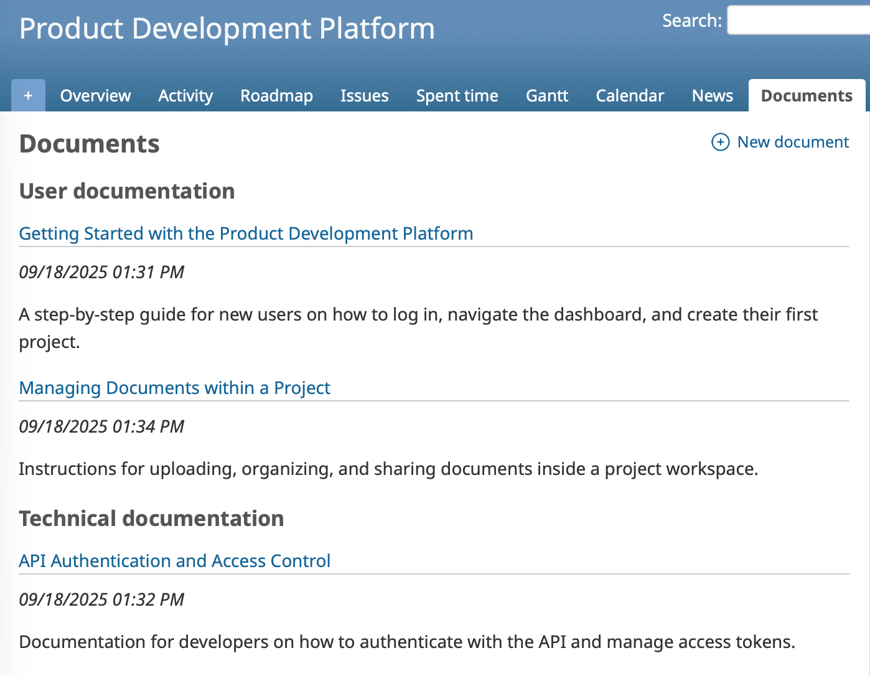Click the Product Development Platform title
This screenshot has width=870, height=676.
tap(226, 29)
